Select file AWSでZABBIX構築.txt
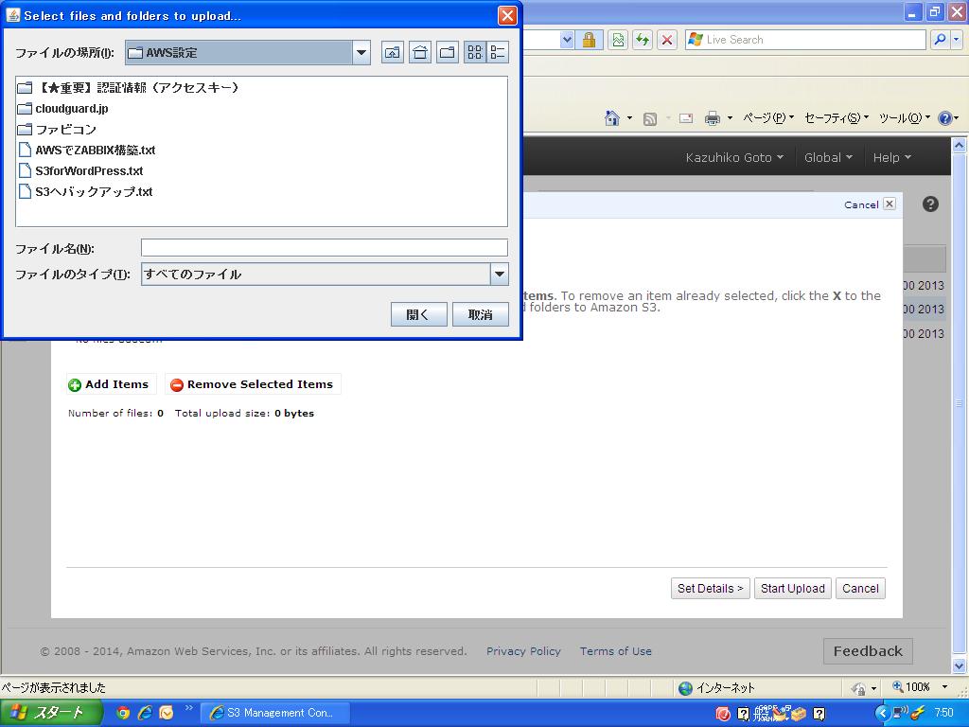 coord(86,151)
